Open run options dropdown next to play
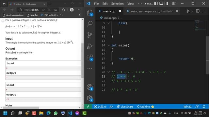Screen dimensions: 209x117 coord(192,11)
